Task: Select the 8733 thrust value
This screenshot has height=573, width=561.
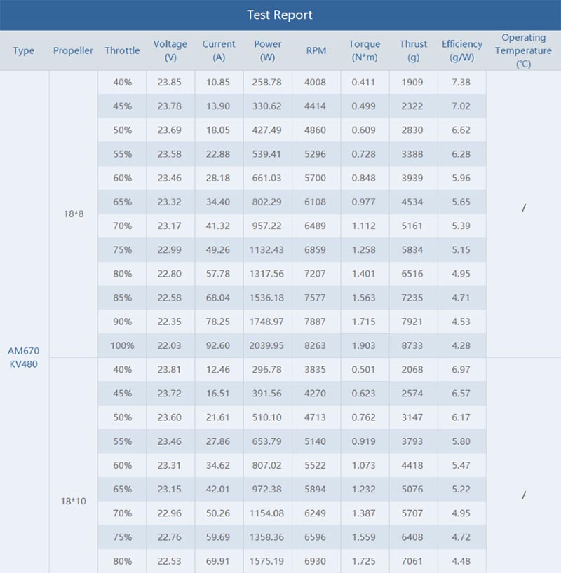Action: [413, 345]
